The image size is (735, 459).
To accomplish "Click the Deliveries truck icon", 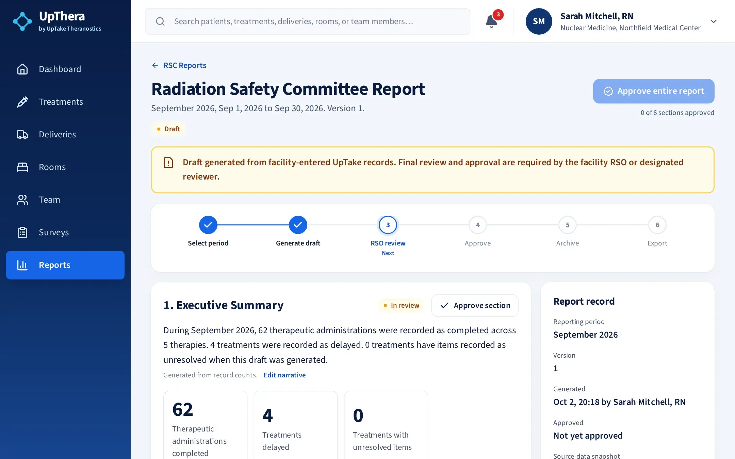I will [x=22, y=134].
